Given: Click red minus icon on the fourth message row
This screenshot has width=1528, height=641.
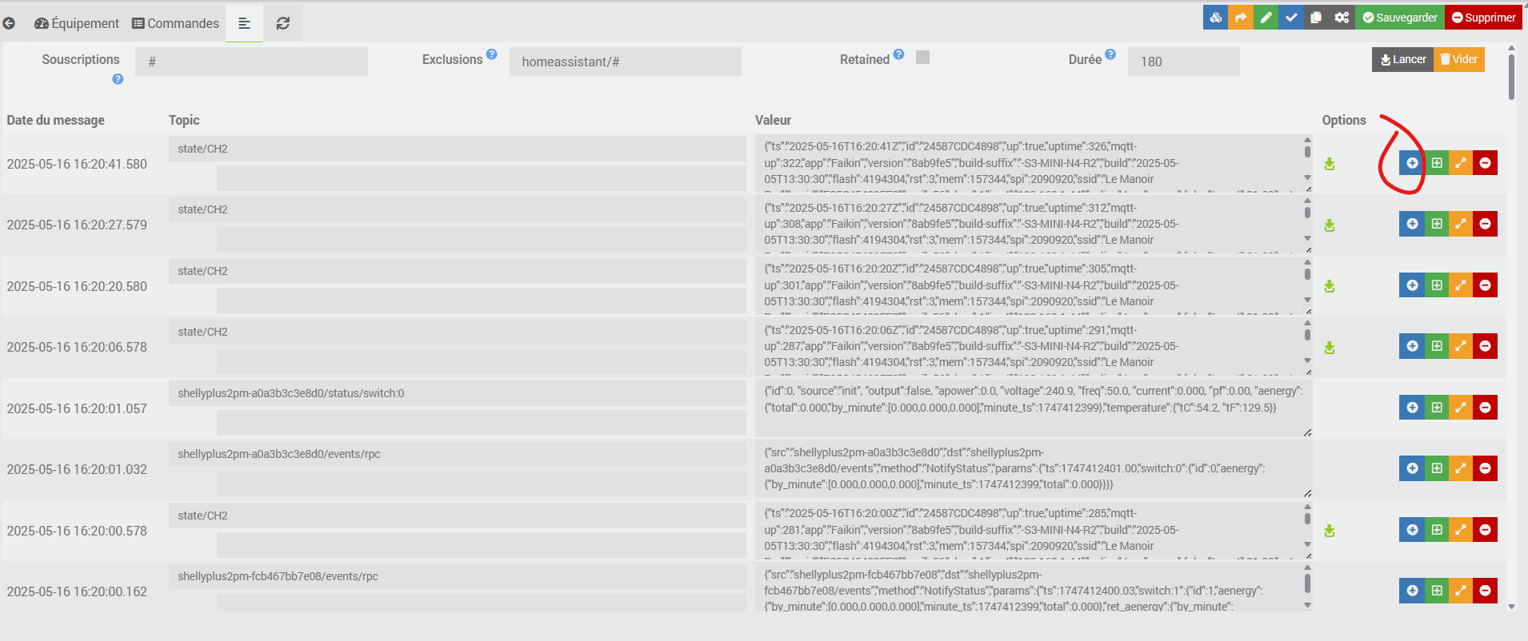Looking at the screenshot, I should pos(1485,346).
